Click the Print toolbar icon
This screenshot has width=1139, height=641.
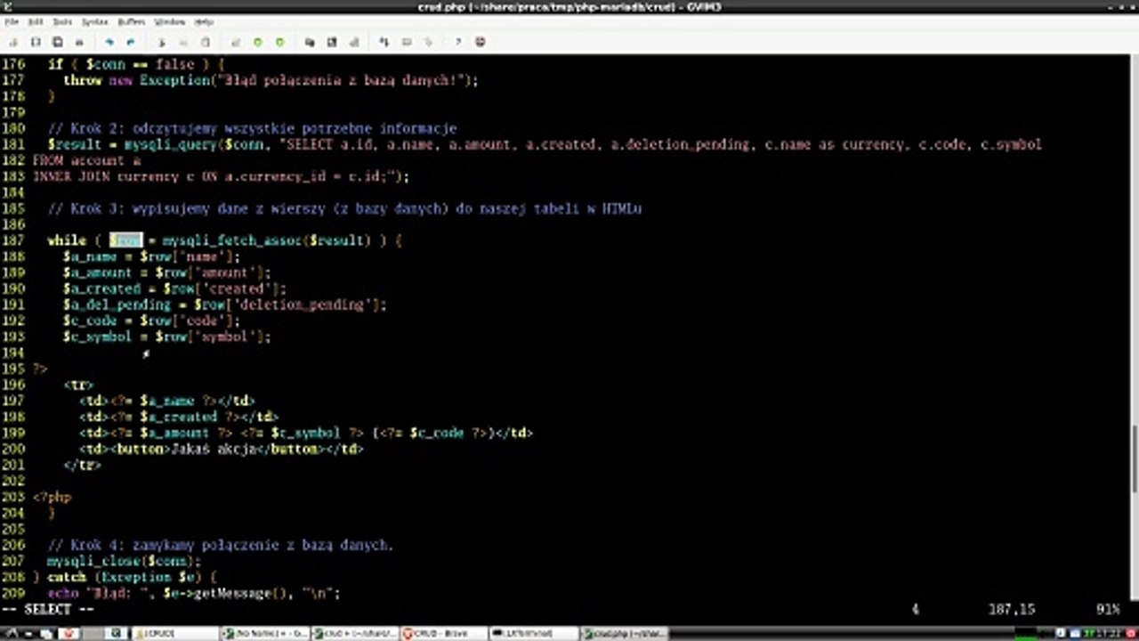point(79,42)
